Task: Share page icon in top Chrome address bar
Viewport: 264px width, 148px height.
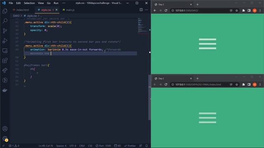Action: click(x=231, y=10)
